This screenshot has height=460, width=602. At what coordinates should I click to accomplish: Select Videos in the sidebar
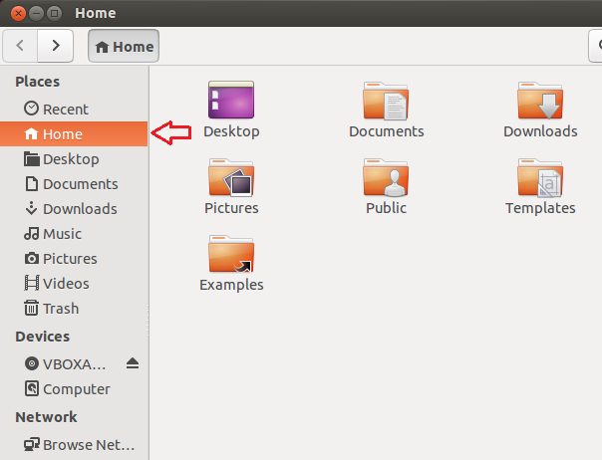pyautogui.click(x=74, y=284)
